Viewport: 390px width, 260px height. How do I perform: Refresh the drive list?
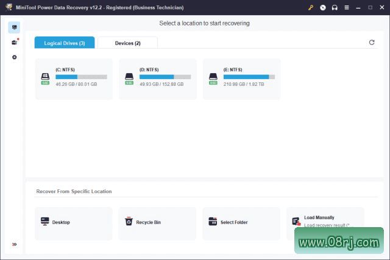coord(372,42)
